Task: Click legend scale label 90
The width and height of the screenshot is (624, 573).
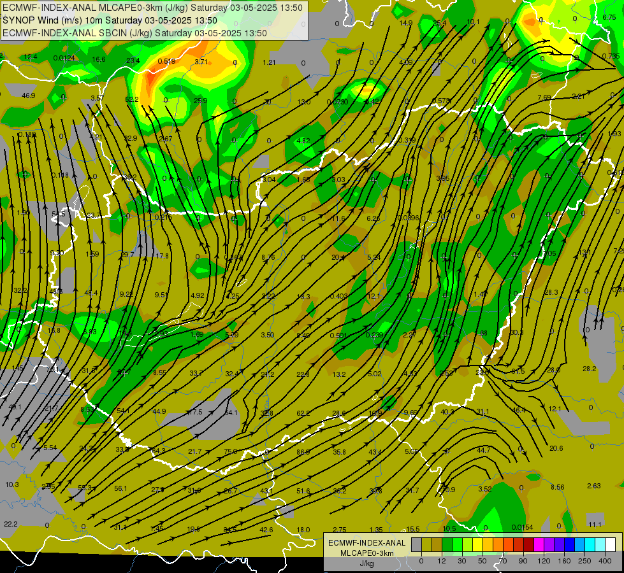Action: pos(523,561)
